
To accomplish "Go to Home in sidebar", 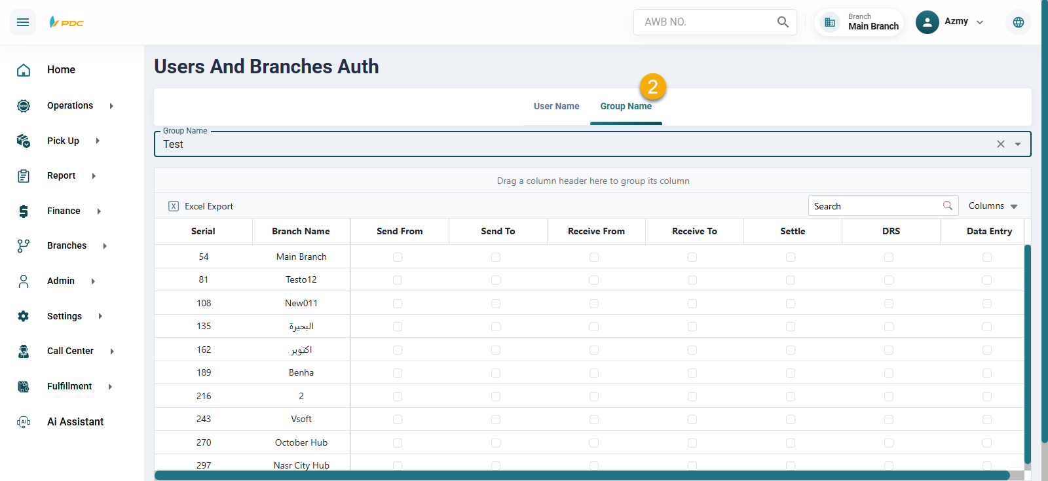I will coord(61,70).
